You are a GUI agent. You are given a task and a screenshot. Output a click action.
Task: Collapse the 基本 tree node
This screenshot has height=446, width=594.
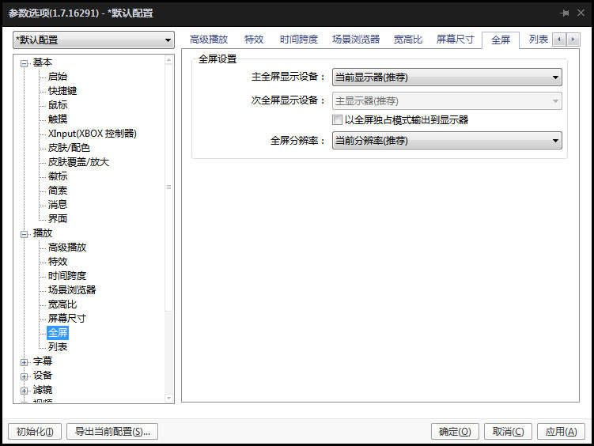[24, 63]
